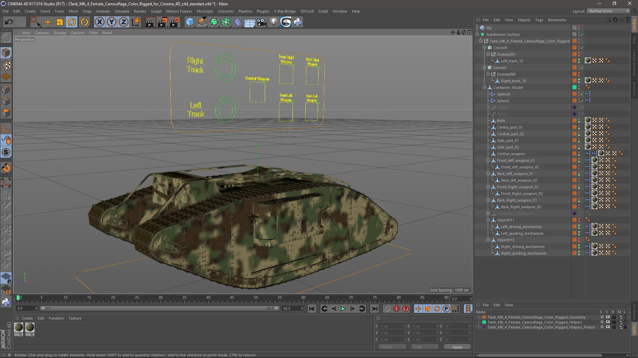Toggle the Y axis lock icon

coord(112,22)
